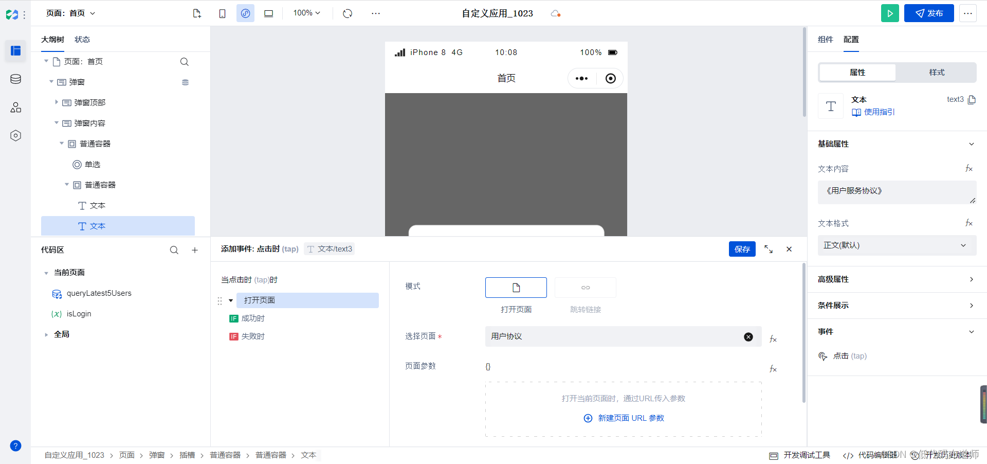Select 打开页面 mode option
The image size is (987, 464).
(516, 288)
